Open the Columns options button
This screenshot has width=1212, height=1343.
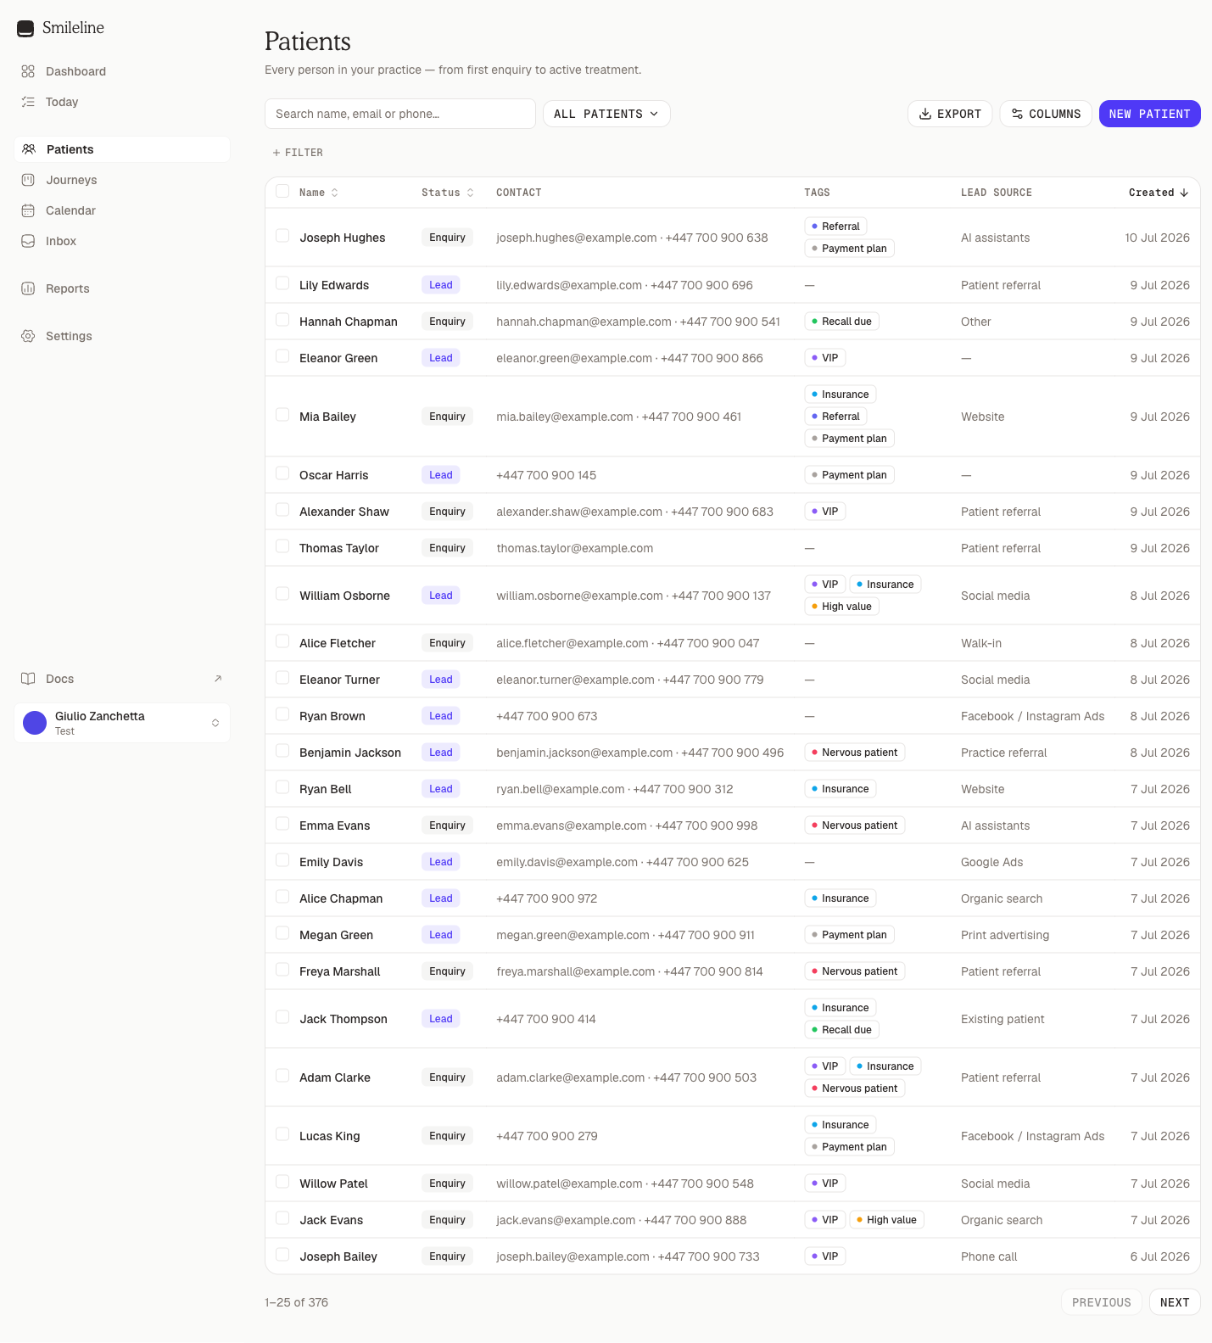[1046, 114]
